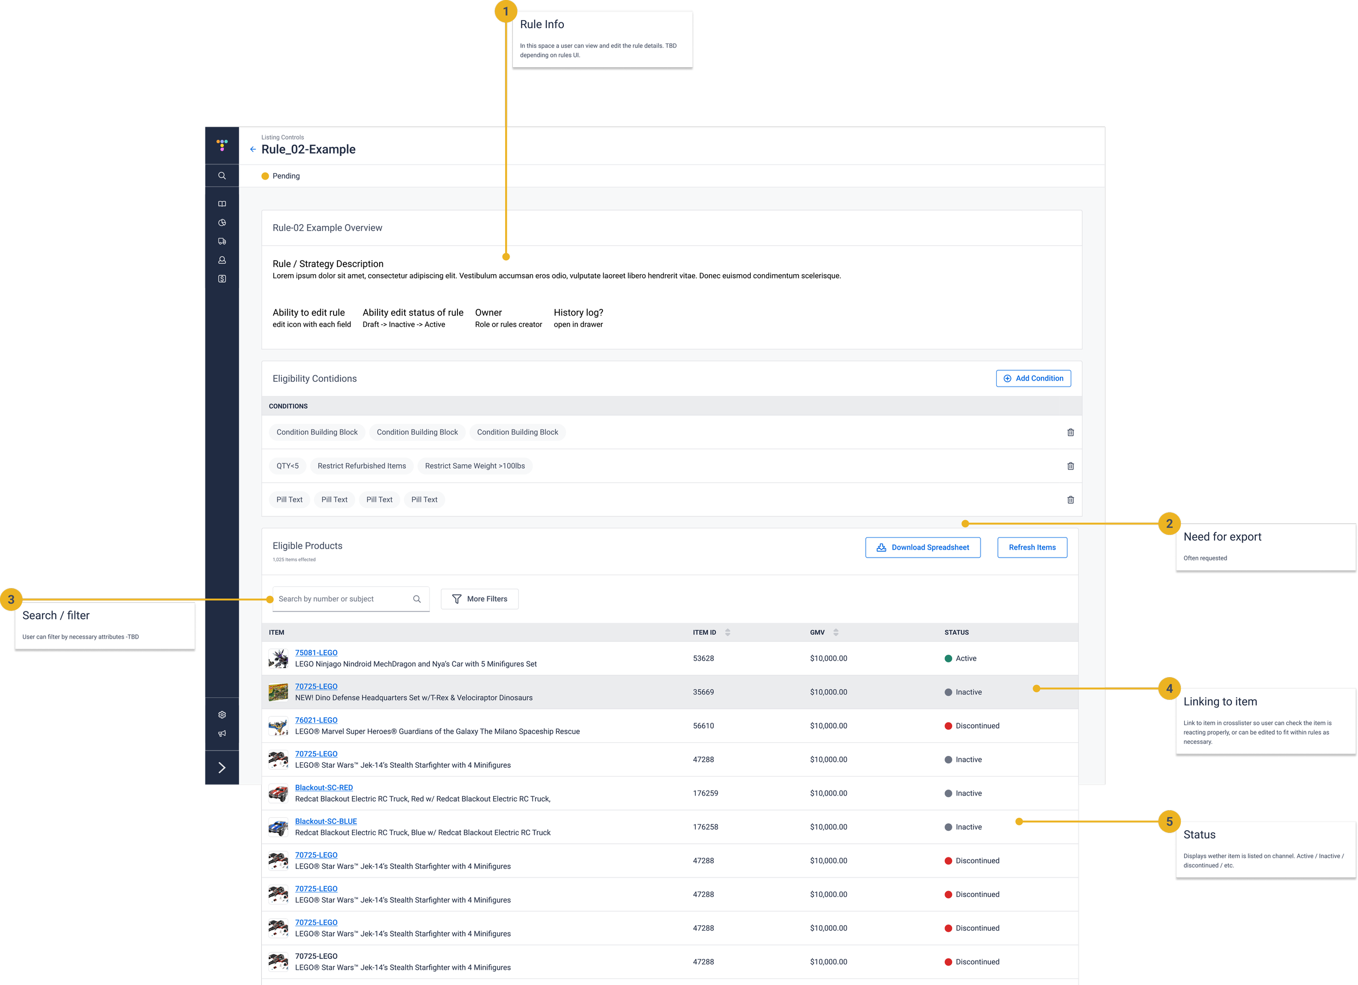
Task: Open the user profile sidebar icon
Action: pyautogui.click(x=222, y=260)
